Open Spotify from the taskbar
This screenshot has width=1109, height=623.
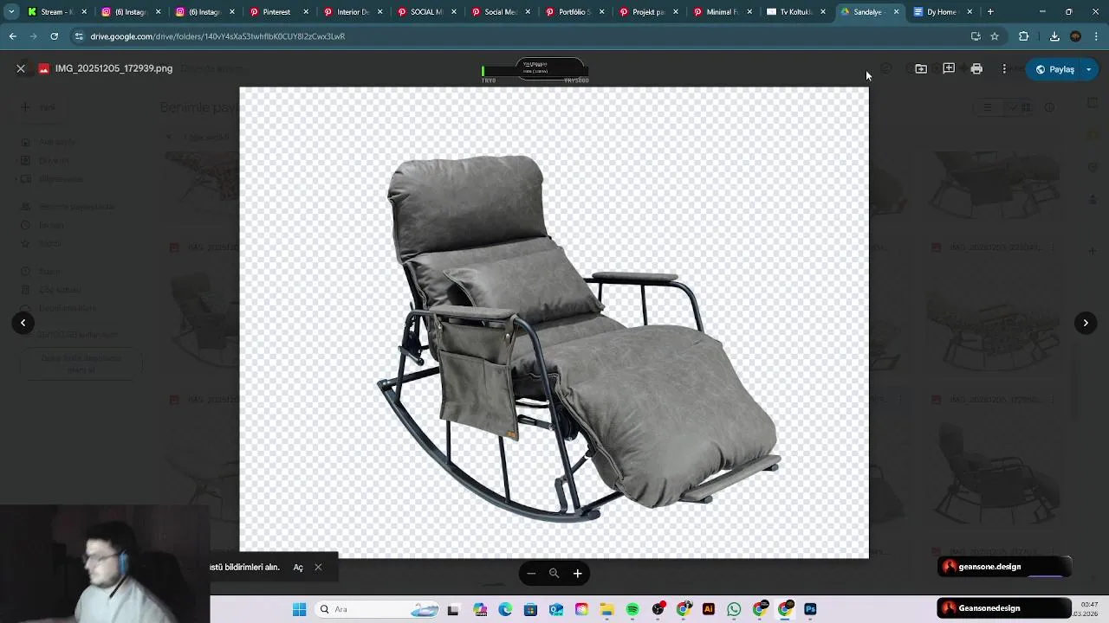coord(632,609)
